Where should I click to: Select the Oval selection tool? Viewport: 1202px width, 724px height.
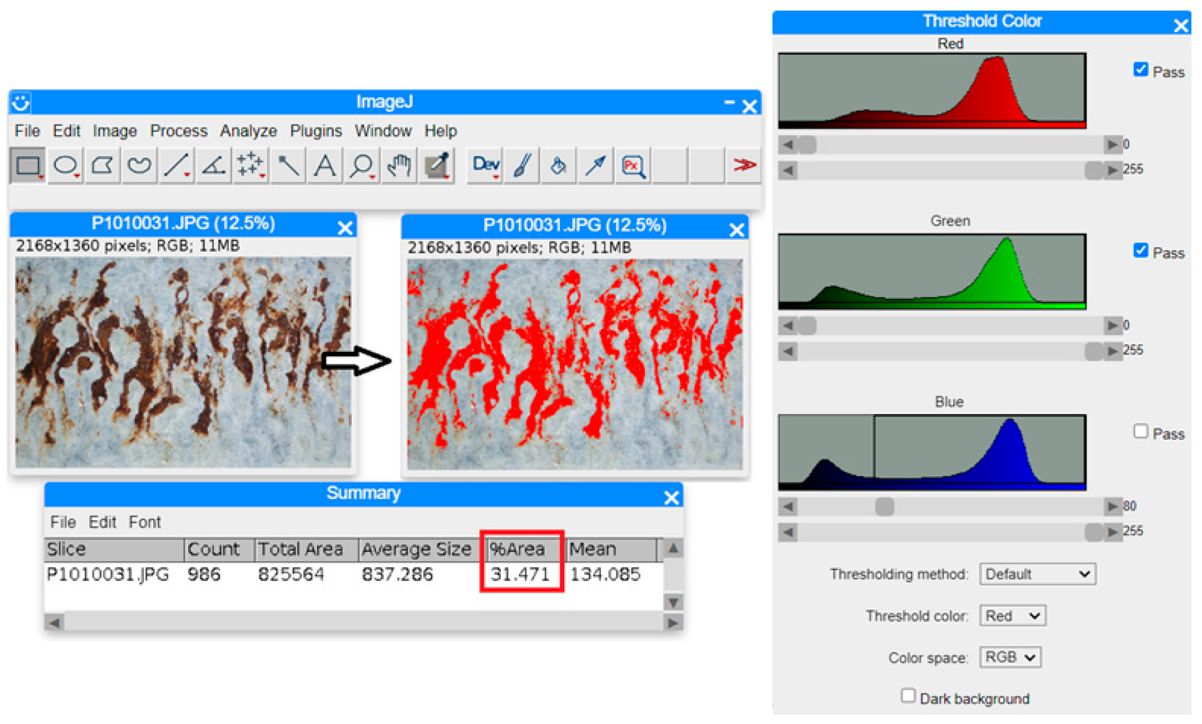(x=65, y=165)
